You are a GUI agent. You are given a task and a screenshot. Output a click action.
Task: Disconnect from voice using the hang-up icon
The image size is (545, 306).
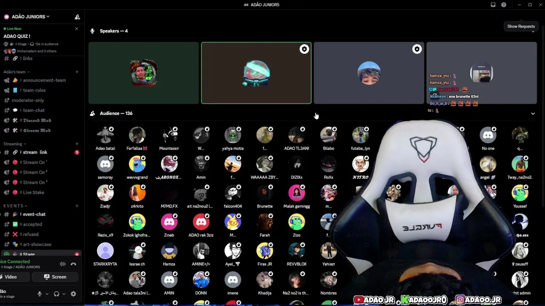[x=73, y=264]
